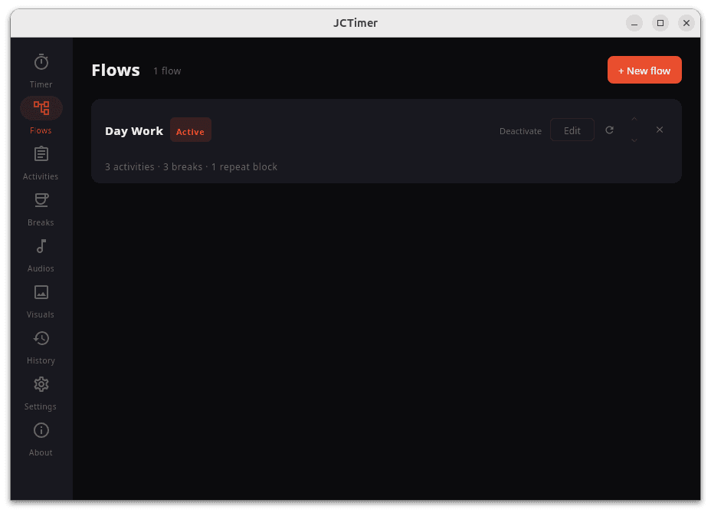
Task: Click the History label in sidebar
Action: tap(41, 360)
